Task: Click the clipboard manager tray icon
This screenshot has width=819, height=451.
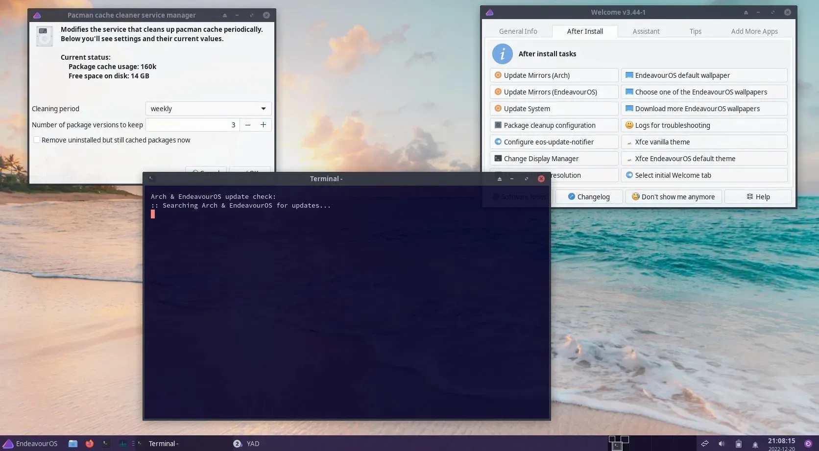Action: click(738, 444)
